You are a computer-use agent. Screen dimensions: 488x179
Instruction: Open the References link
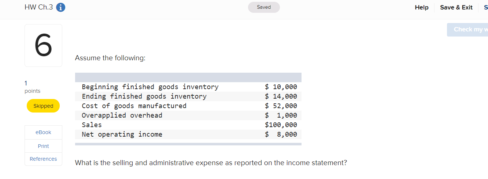pos(43,159)
